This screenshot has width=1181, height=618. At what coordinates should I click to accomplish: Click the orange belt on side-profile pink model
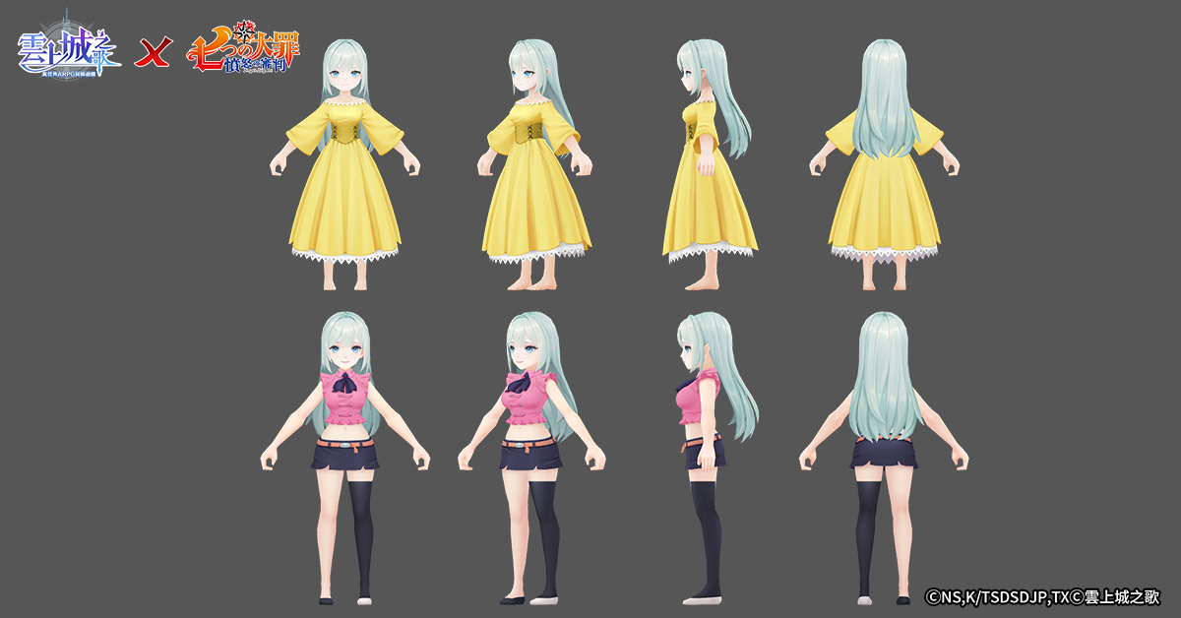(701, 444)
